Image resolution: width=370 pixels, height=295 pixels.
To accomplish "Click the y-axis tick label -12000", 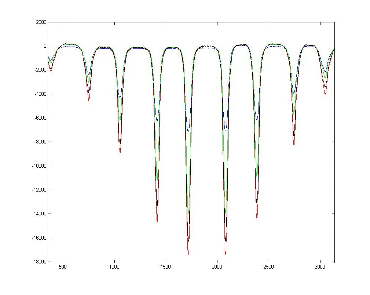I will pos(39,190).
